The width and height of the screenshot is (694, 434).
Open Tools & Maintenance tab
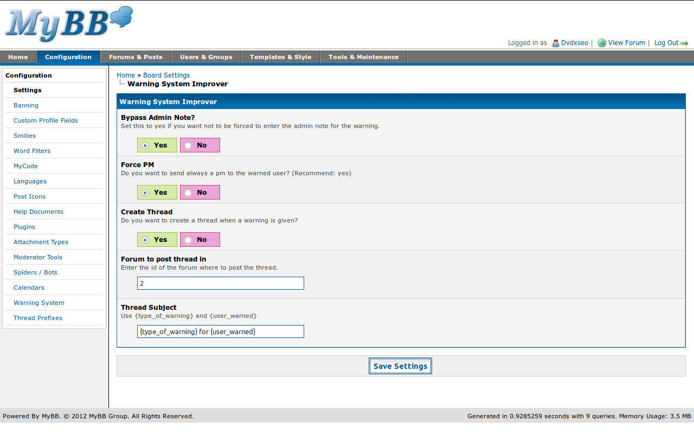[364, 57]
